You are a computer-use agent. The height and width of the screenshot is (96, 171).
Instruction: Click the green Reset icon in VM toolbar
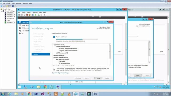36,15
